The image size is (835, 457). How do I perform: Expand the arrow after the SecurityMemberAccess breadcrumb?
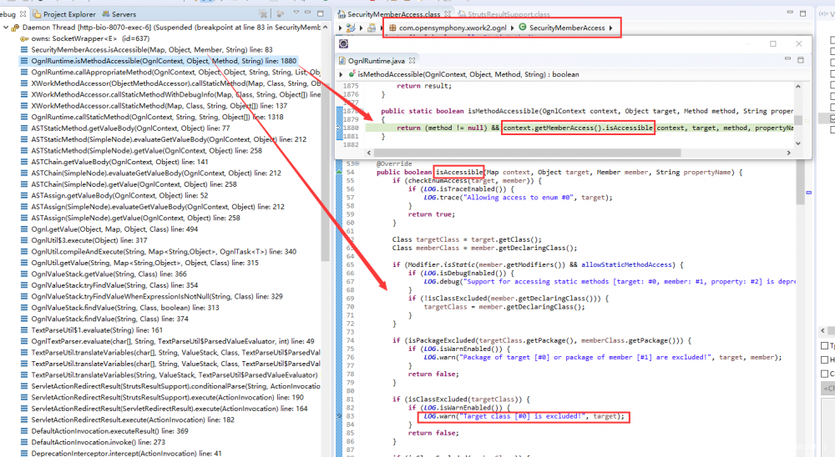(611, 28)
